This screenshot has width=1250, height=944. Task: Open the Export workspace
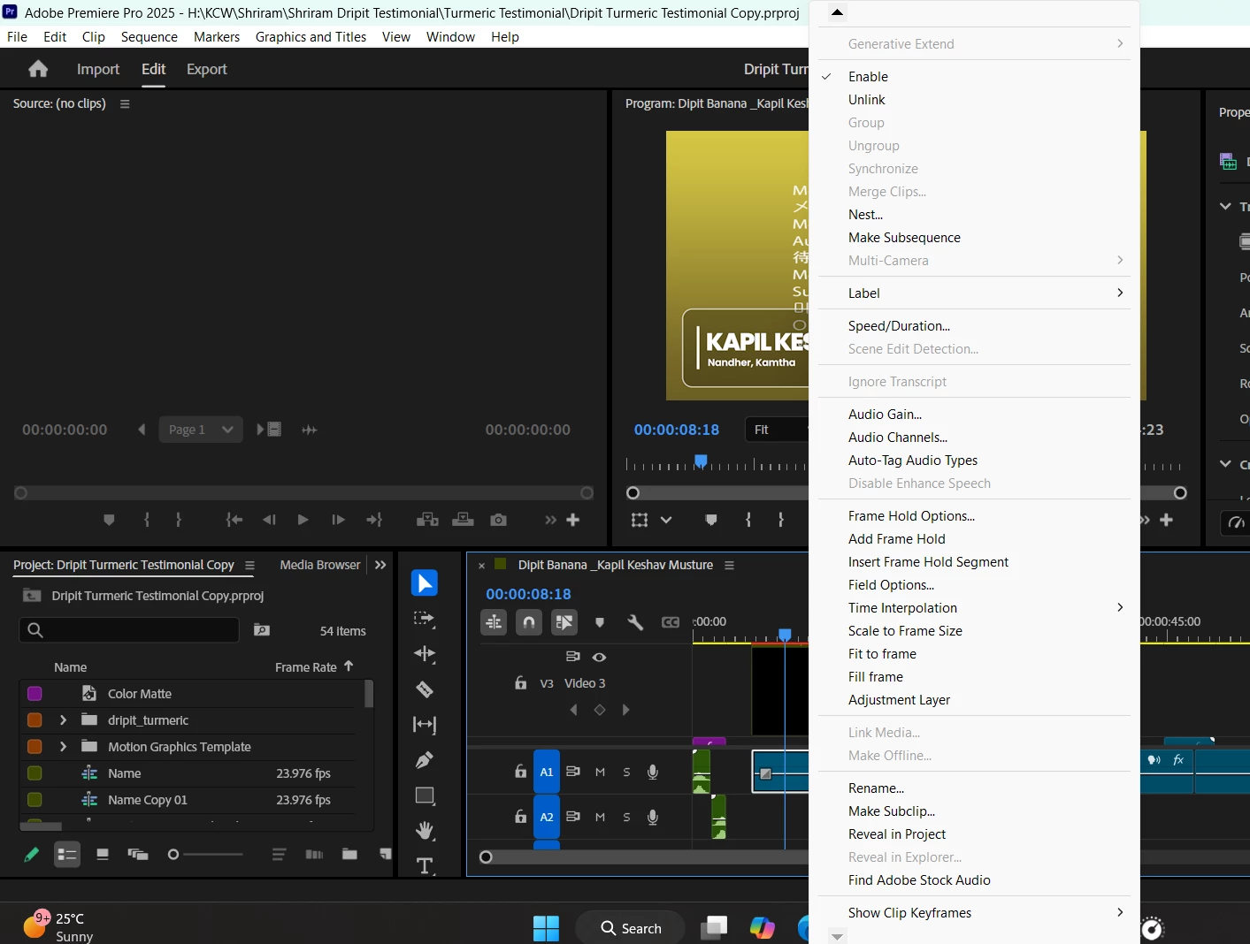(207, 69)
